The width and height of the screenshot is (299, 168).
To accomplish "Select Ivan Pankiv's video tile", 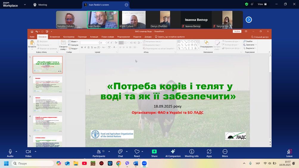I will click(x=102, y=20).
